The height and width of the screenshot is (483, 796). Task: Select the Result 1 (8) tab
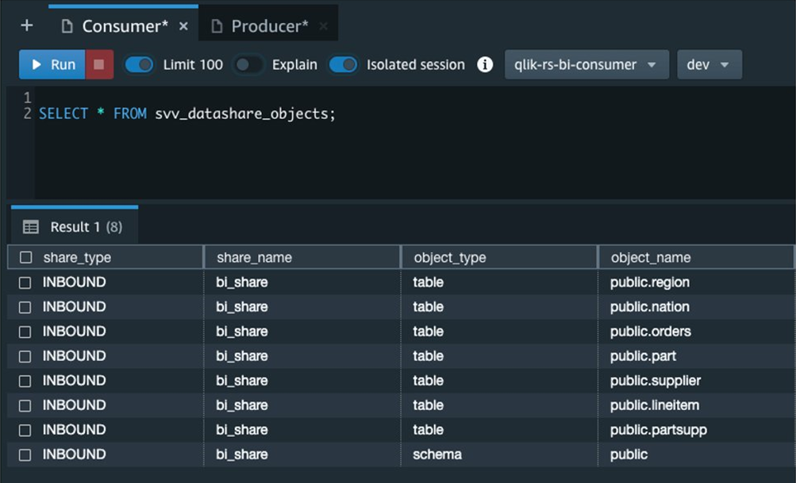tap(83, 226)
